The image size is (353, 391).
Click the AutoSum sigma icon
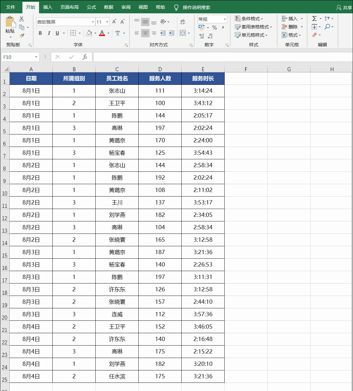[x=315, y=18]
